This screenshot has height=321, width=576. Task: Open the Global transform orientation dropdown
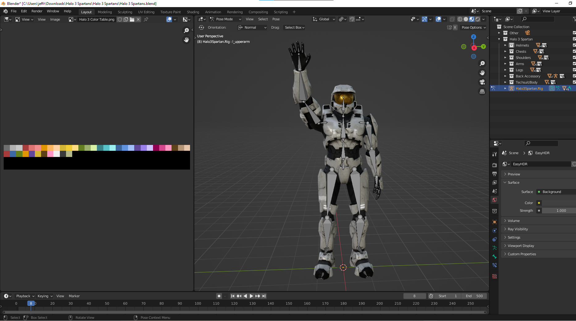(324, 19)
